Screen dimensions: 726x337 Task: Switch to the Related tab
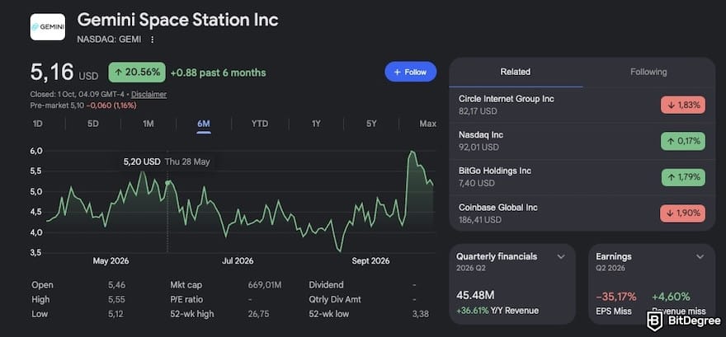516,72
